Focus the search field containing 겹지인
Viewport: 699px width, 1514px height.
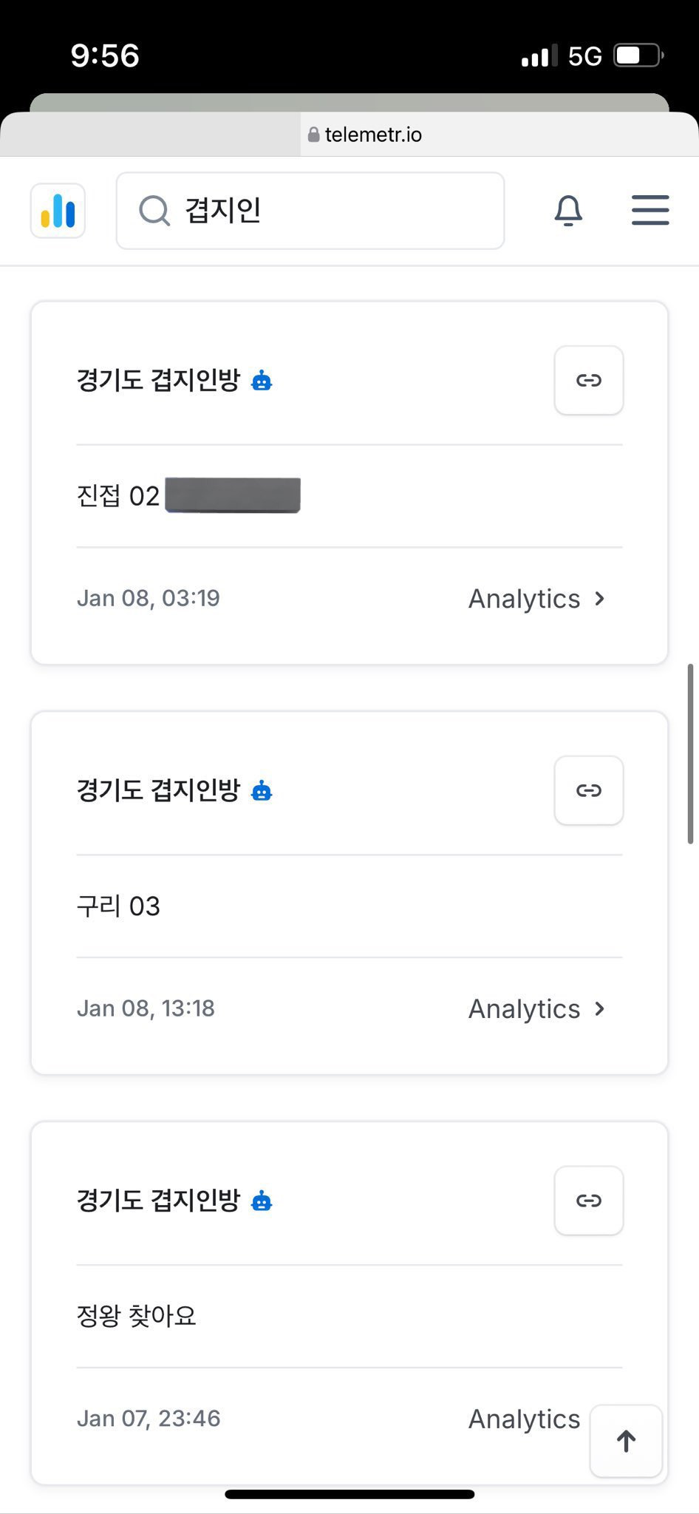point(325,211)
